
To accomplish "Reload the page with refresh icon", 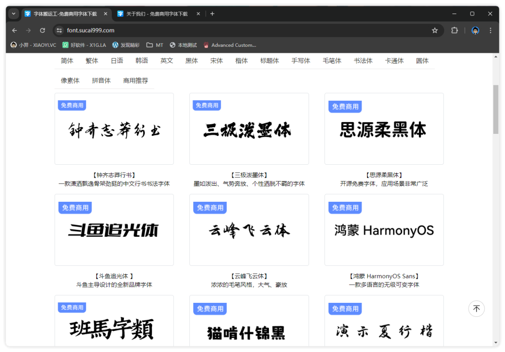I will pos(43,30).
